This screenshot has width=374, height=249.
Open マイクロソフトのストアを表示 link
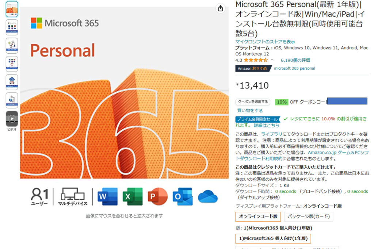point(265,42)
